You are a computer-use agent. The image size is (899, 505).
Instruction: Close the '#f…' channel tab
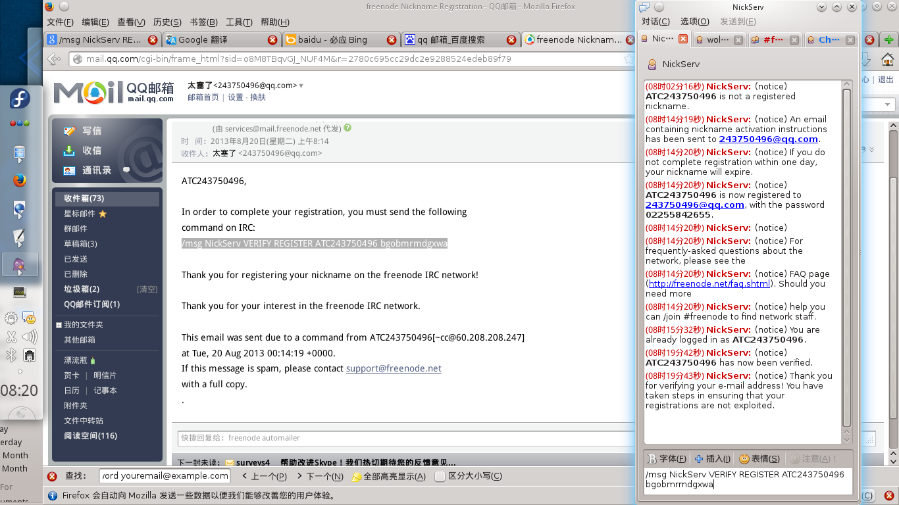[794, 40]
